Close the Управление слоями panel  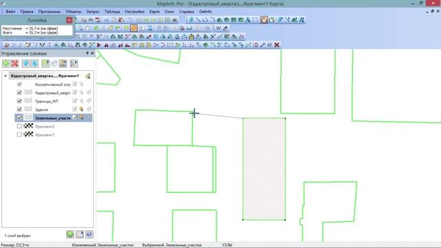click(x=92, y=53)
